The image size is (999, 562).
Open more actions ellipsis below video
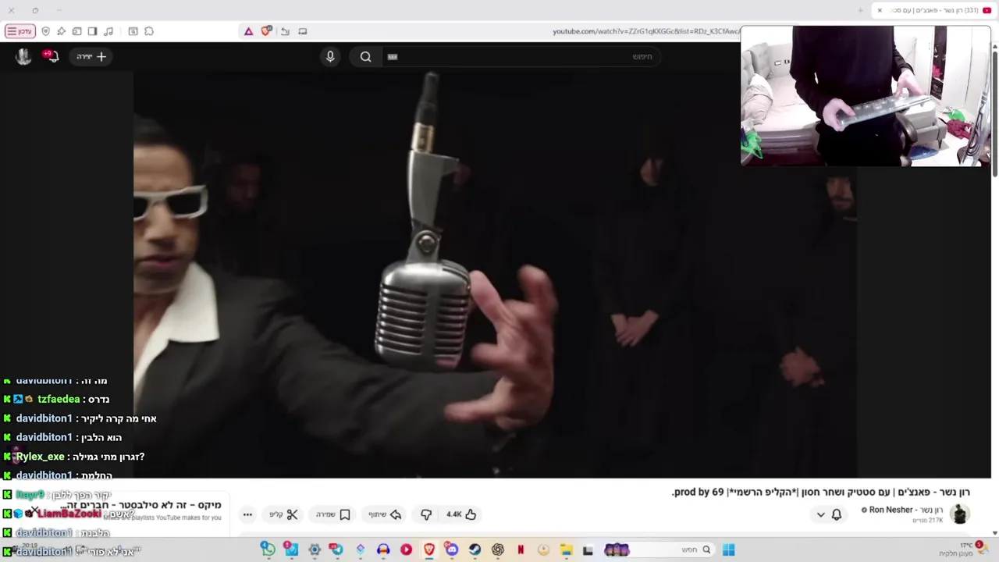pyautogui.click(x=247, y=514)
